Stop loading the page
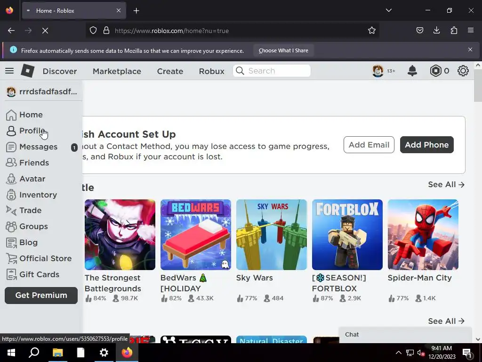Image resolution: width=482 pixels, height=362 pixels. click(45, 31)
